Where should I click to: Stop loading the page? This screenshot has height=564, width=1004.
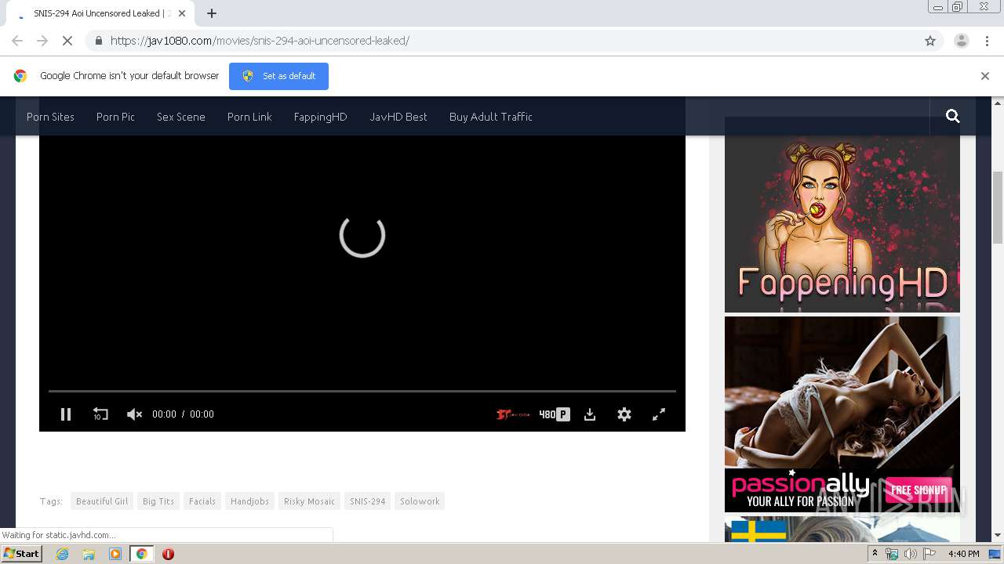67,41
